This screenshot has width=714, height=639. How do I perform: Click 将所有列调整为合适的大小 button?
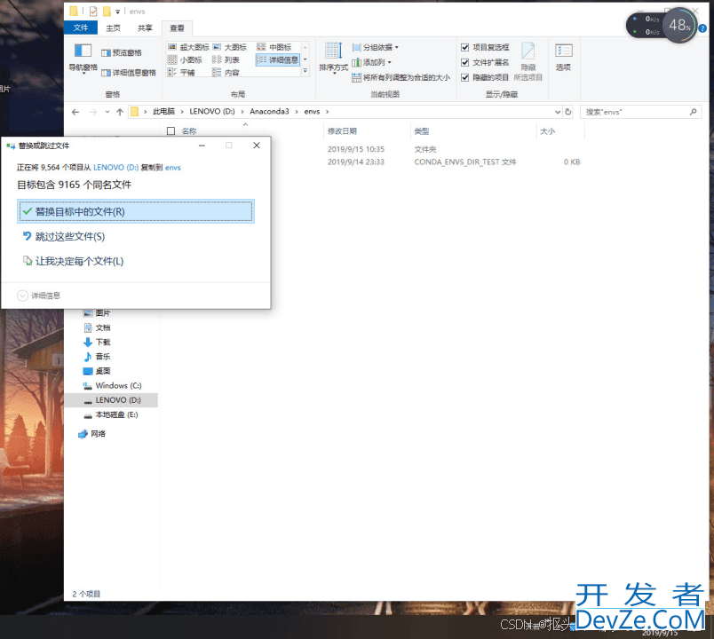[x=401, y=77]
